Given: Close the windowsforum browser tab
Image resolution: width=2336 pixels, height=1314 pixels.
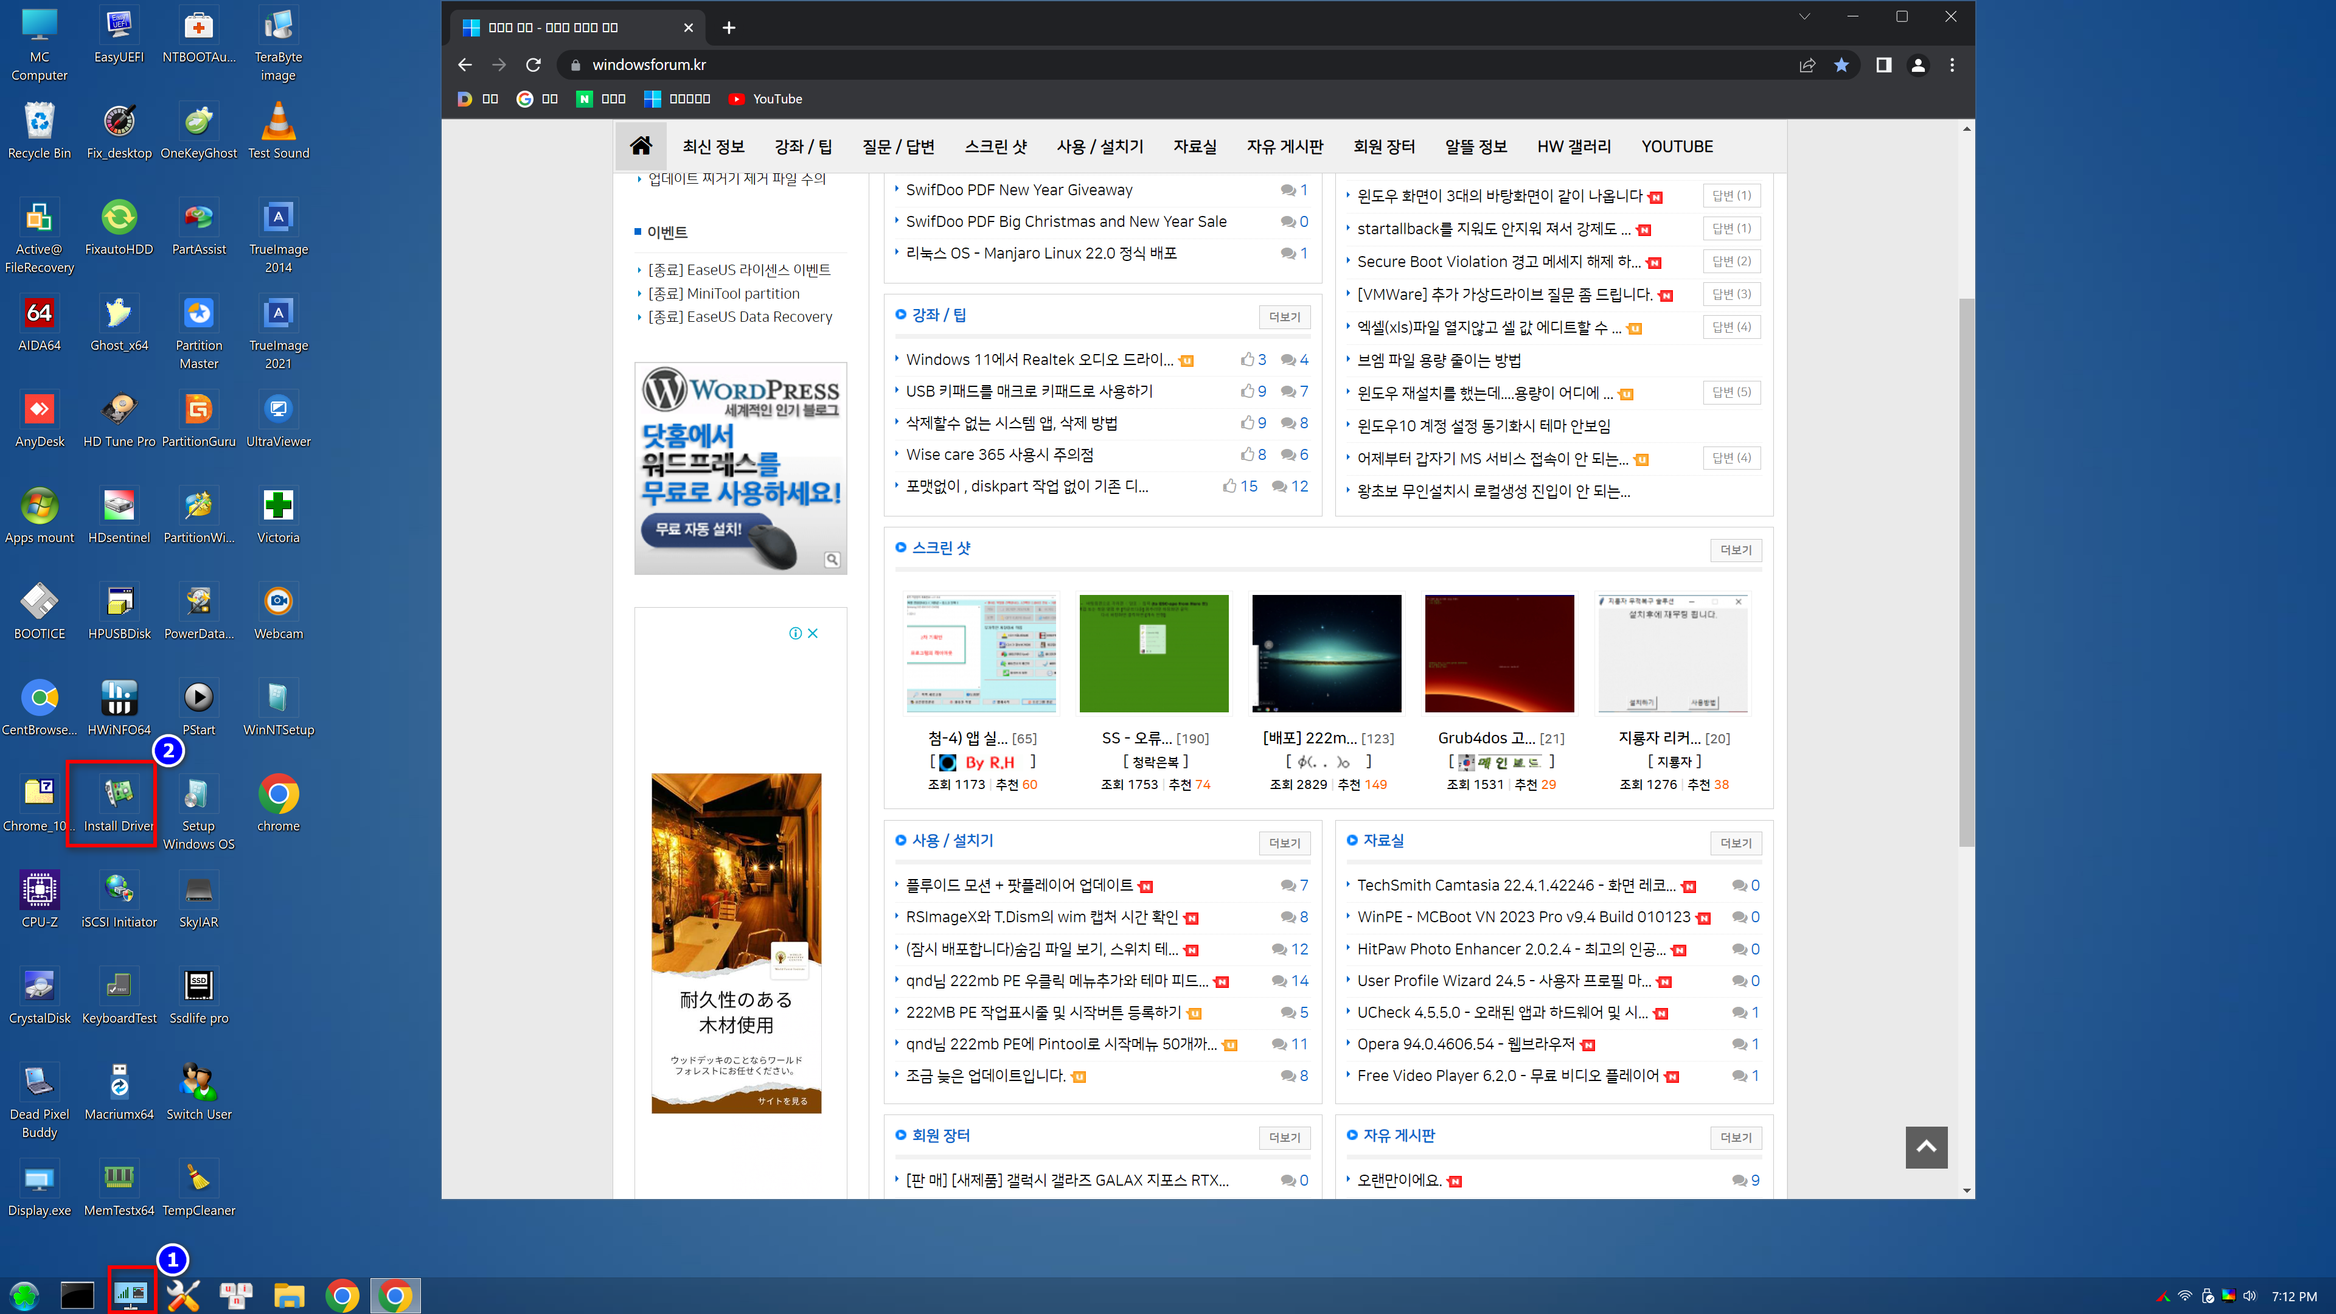Looking at the screenshot, I should [688, 27].
